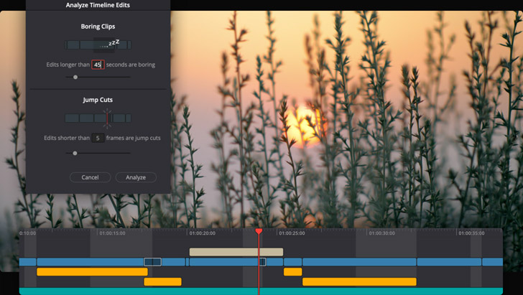Screen dimensions: 523x295
Task: Click the 01:00:30:00 mark on timeline ruler
Action: [381, 233]
